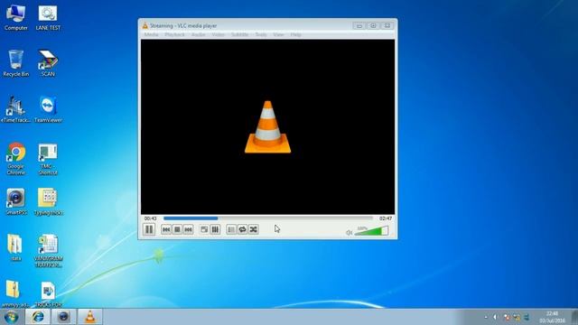Screen dimensions: 578x325
Task: Click the total time 02:47
Action: tap(386, 218)
